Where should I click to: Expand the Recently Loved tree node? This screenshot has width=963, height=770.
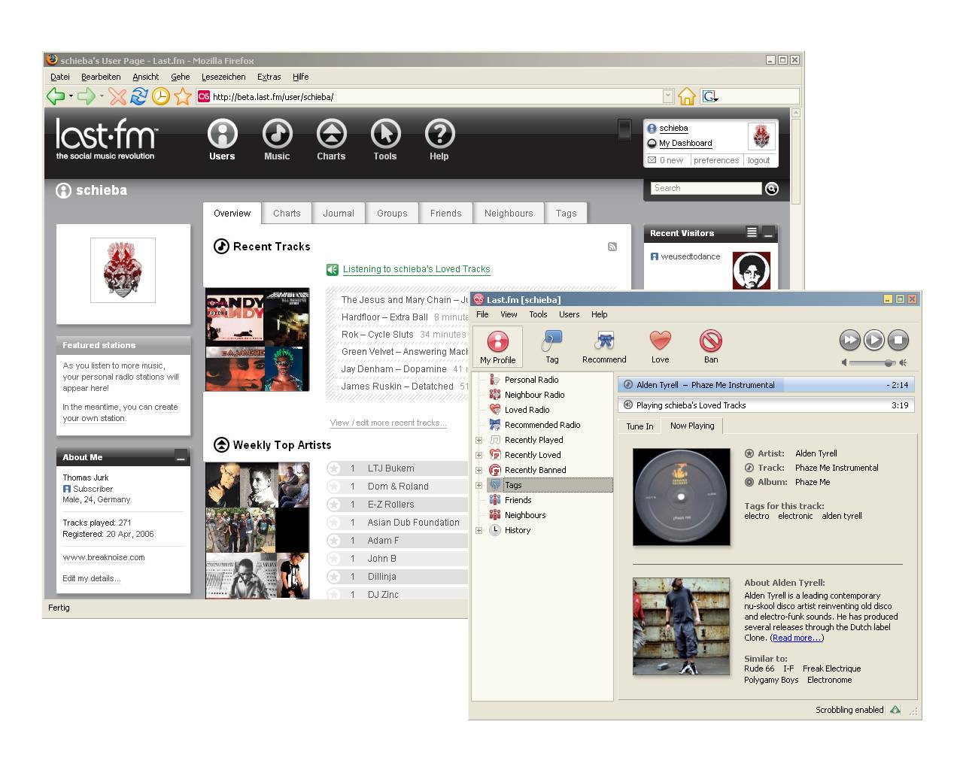(478, 455)
